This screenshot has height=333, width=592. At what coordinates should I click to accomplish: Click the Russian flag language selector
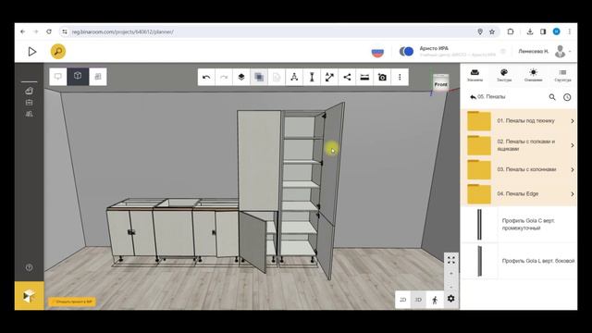tap(377, 52)
